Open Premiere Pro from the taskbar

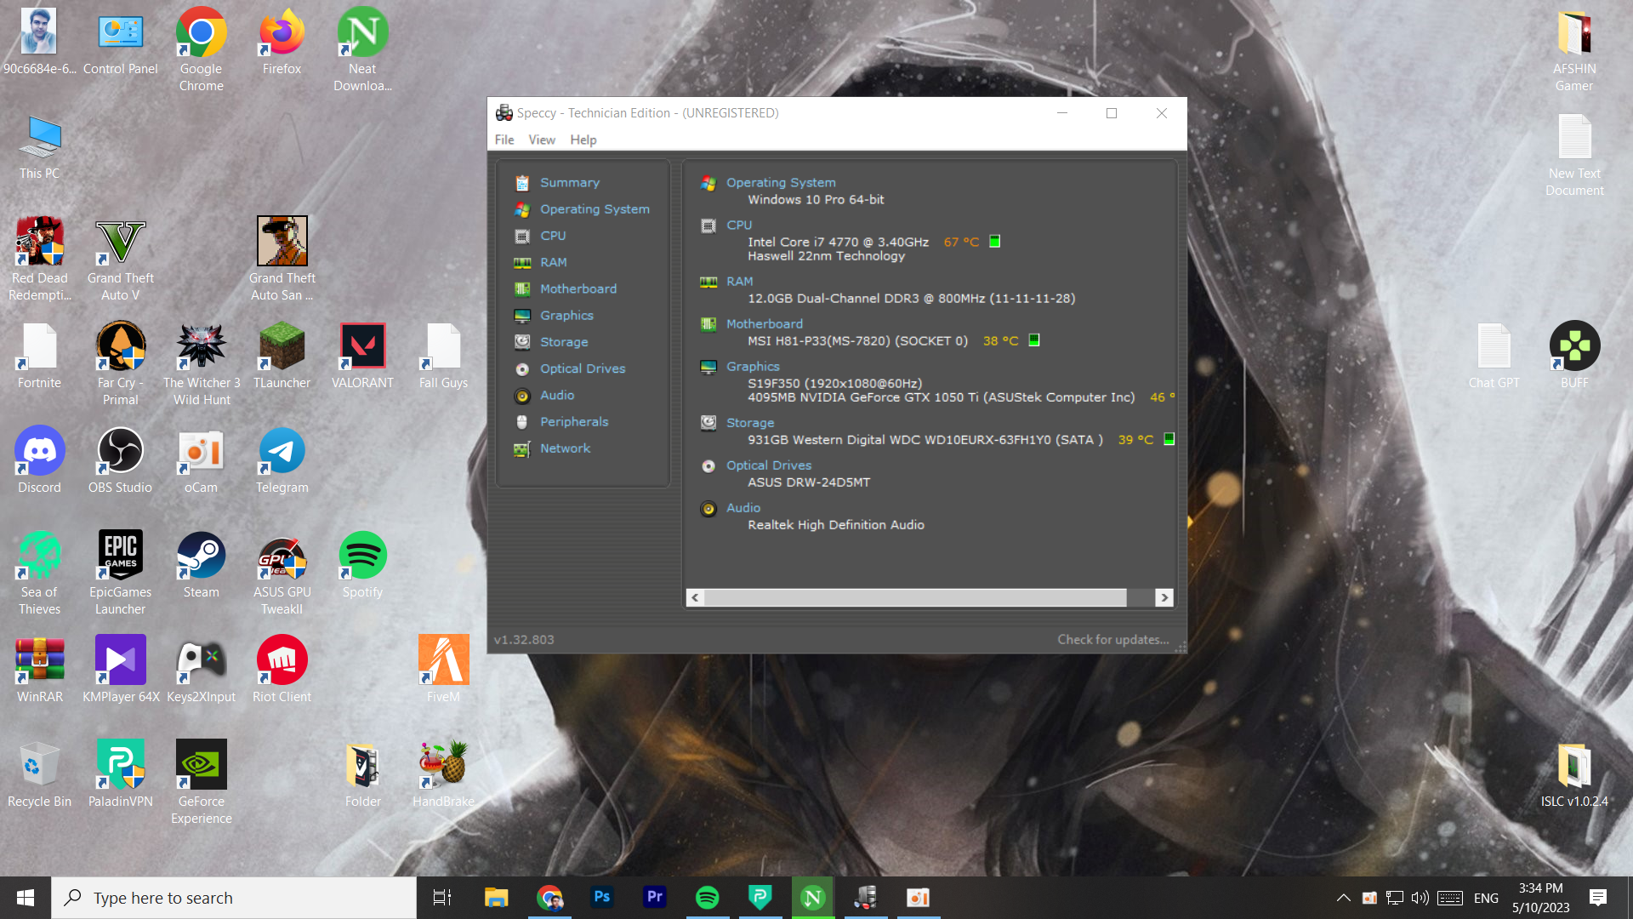(x=655, y=897)
